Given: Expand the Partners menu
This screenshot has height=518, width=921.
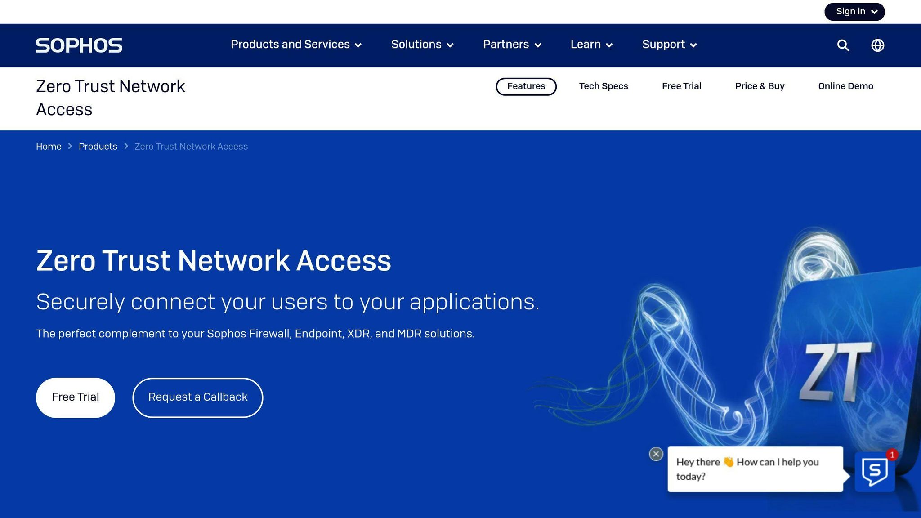Looking at the screenshot, I should tap(512, 45).
